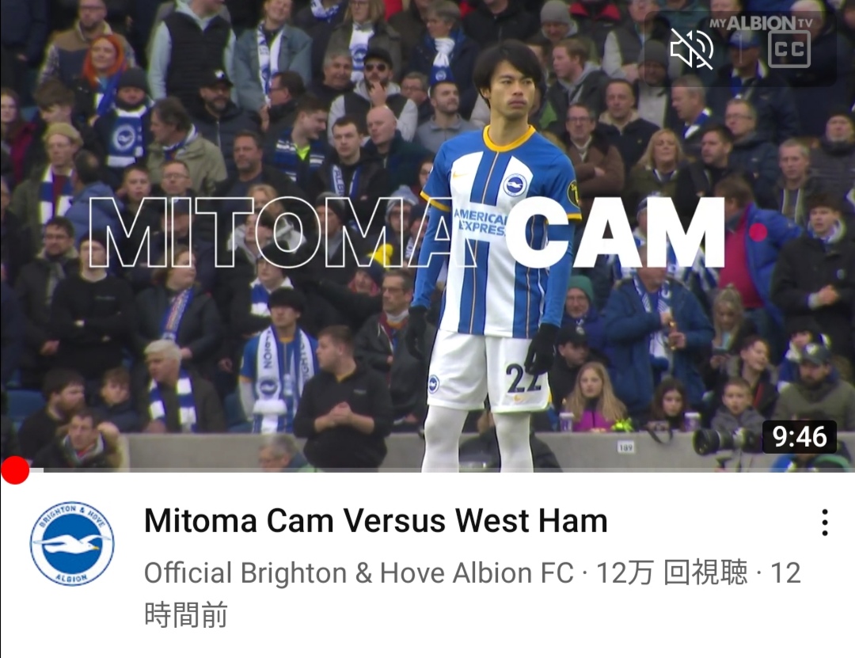Screen dimensions: 855x658
Task: Click the camera lens near the 189 sign
Action: 710,441
